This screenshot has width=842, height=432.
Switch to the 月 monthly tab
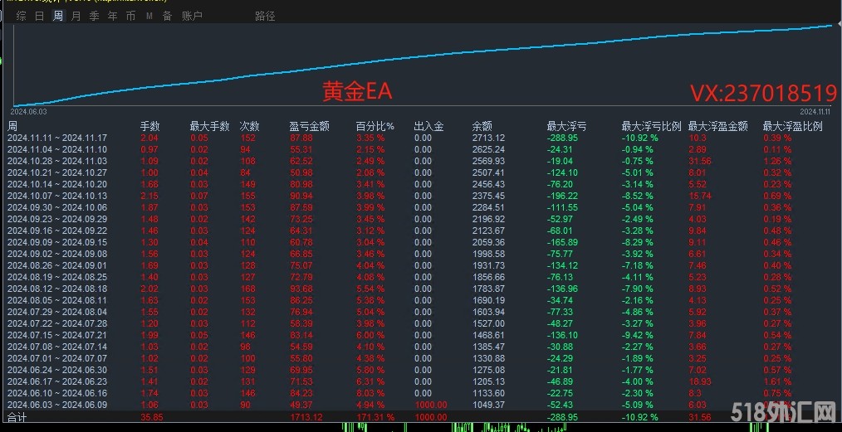coord(76,16)
